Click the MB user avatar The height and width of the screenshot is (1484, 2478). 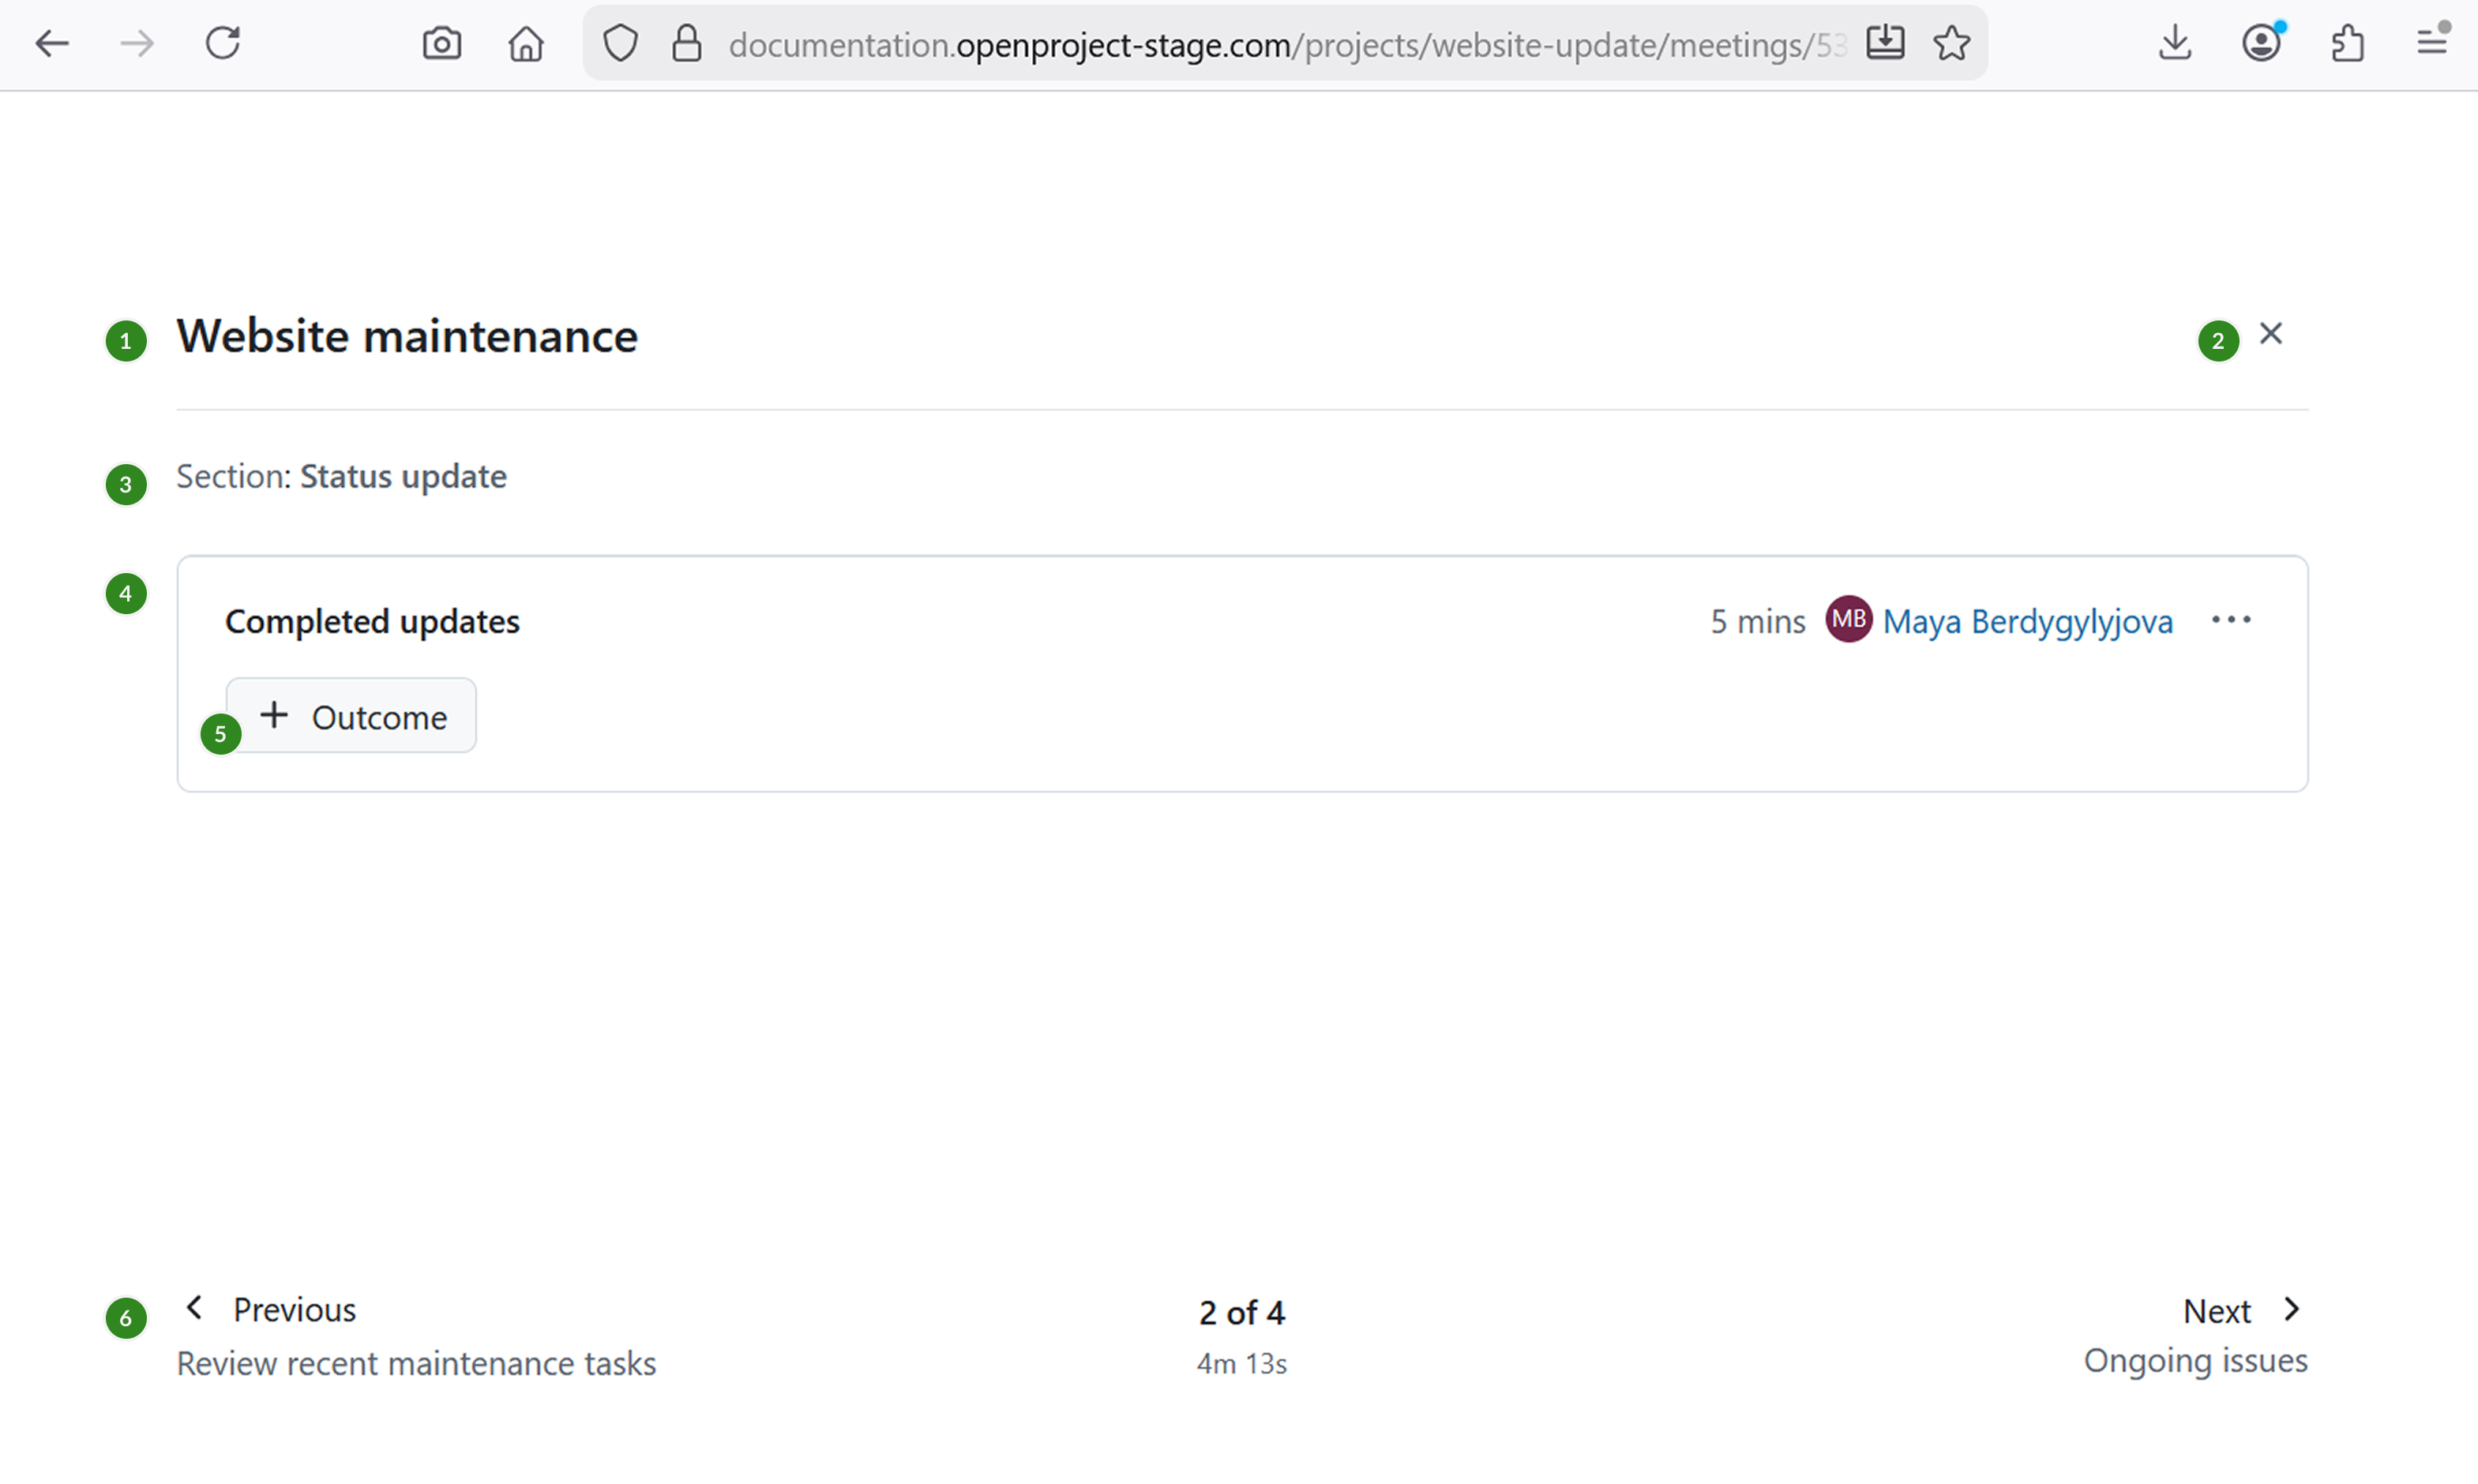[x=1848, y=620]
